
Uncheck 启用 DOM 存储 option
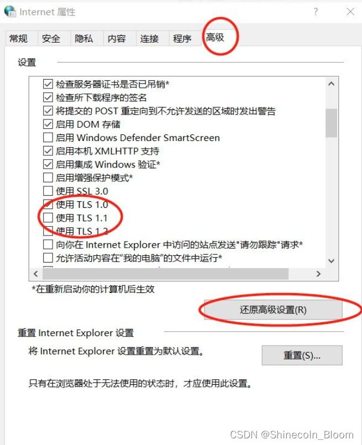coord(48,124)
